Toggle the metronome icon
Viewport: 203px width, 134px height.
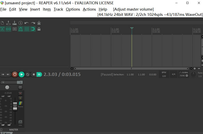[39, 23]
